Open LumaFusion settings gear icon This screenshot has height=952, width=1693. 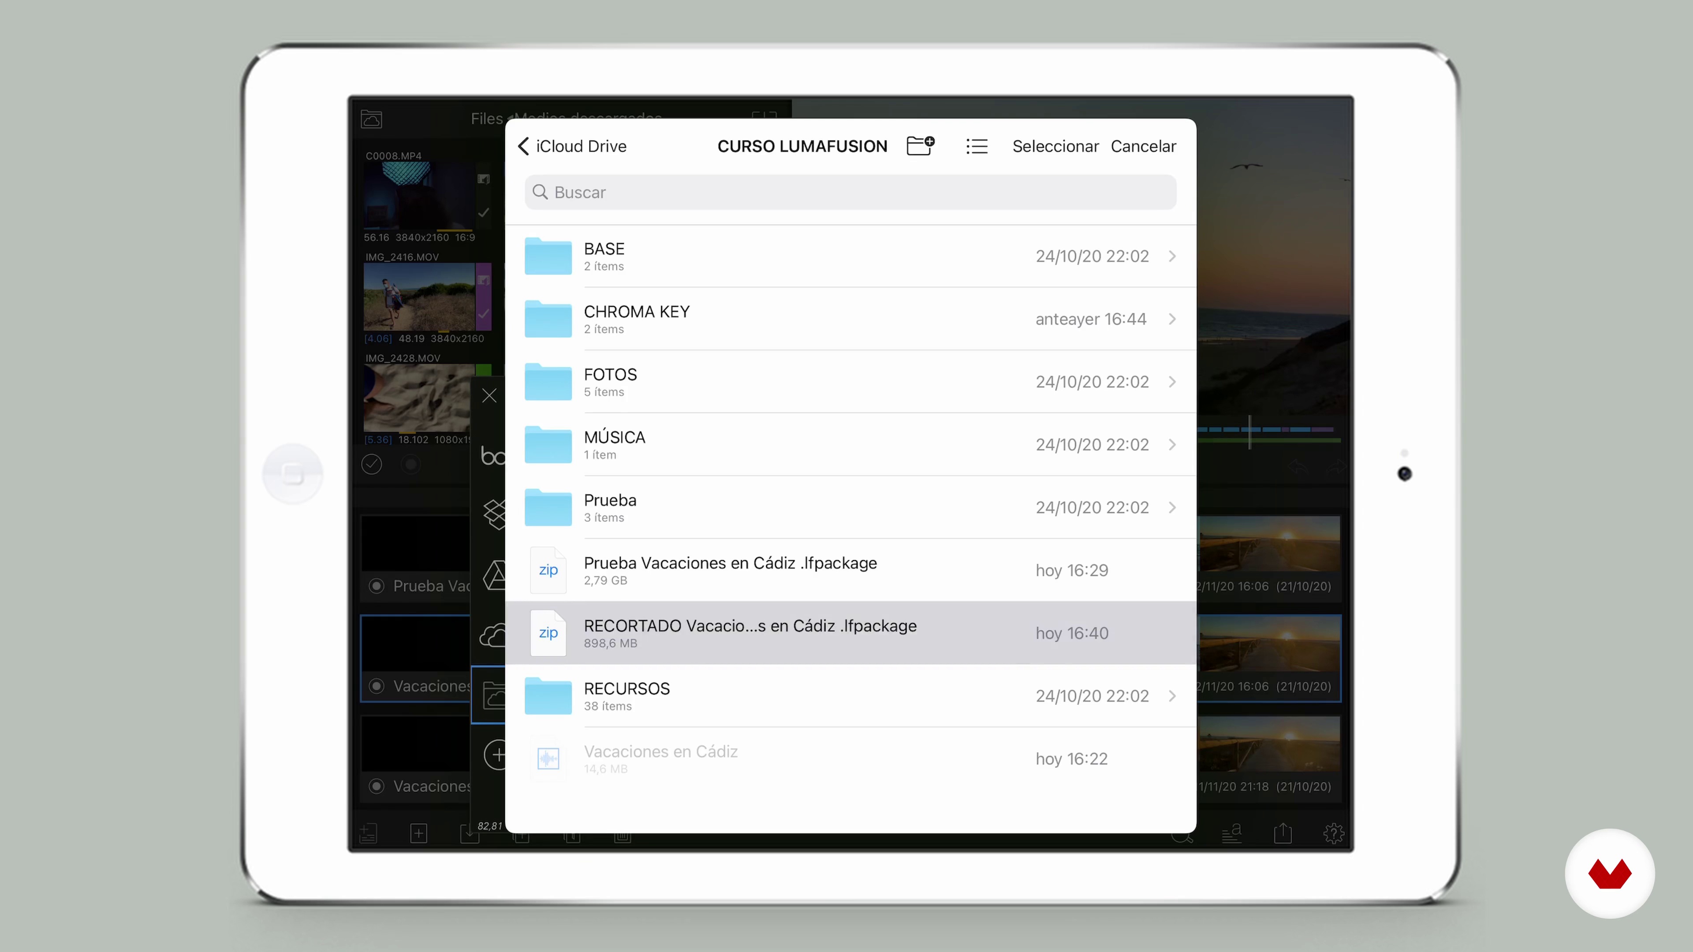coord(1334,833)
